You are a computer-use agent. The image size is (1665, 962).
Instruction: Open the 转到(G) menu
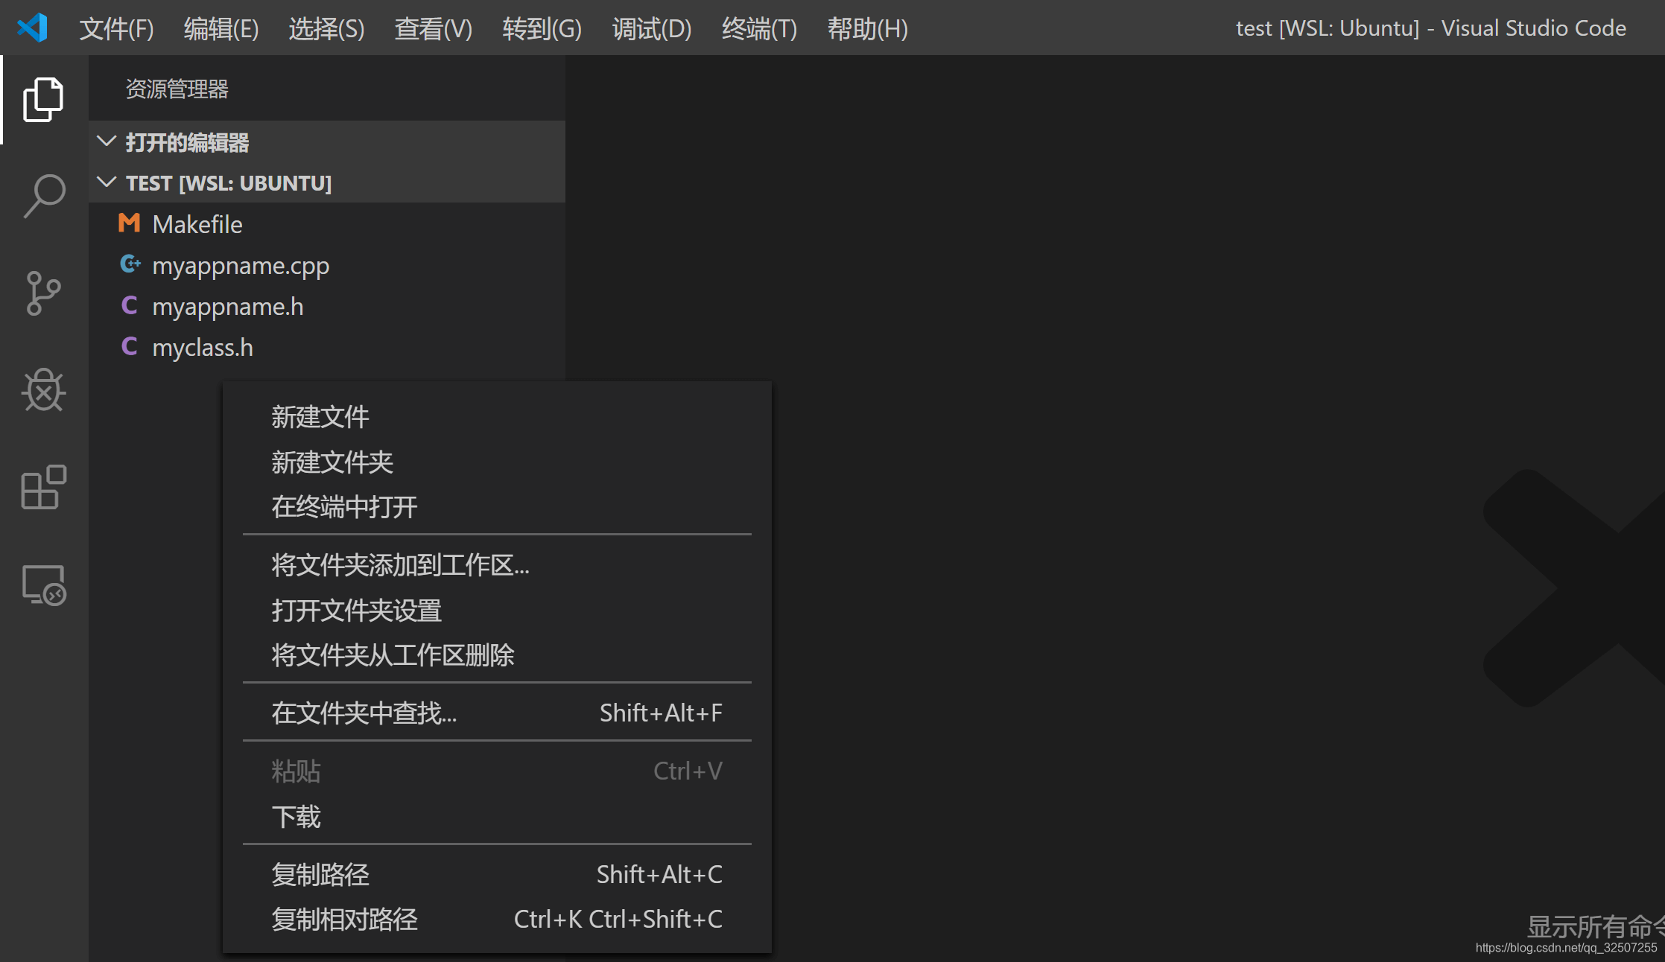542,28
